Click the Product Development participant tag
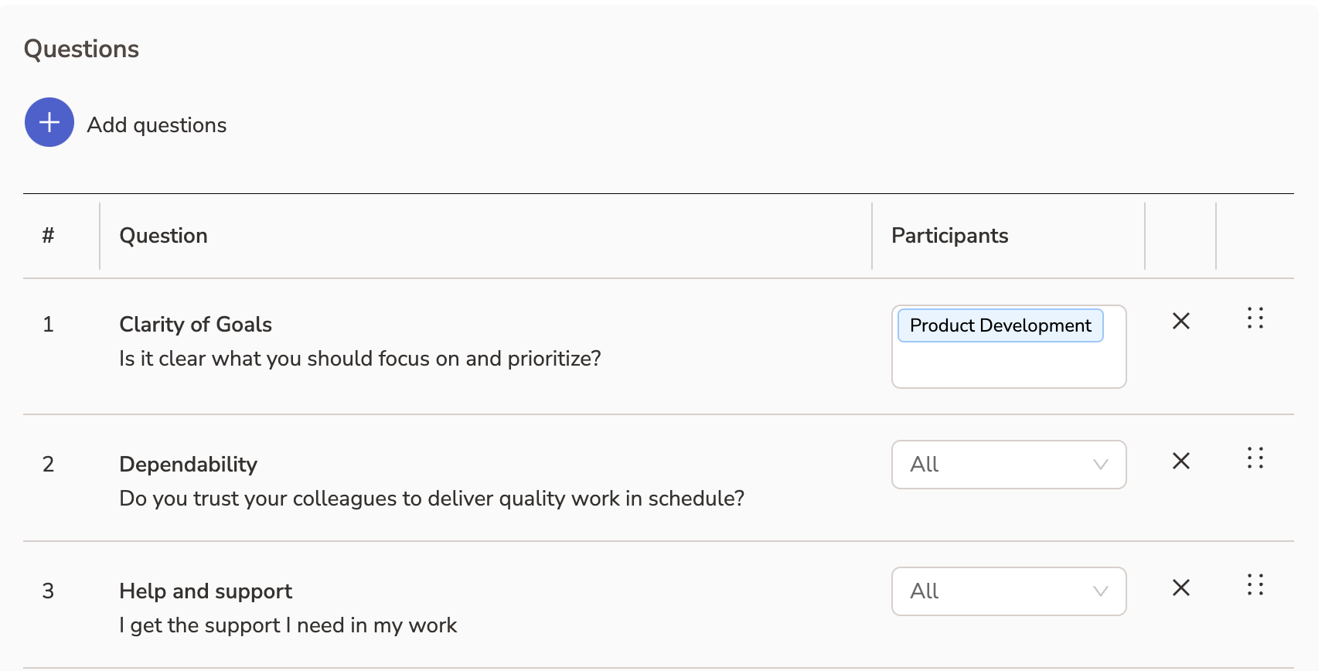 (1000, 325)
